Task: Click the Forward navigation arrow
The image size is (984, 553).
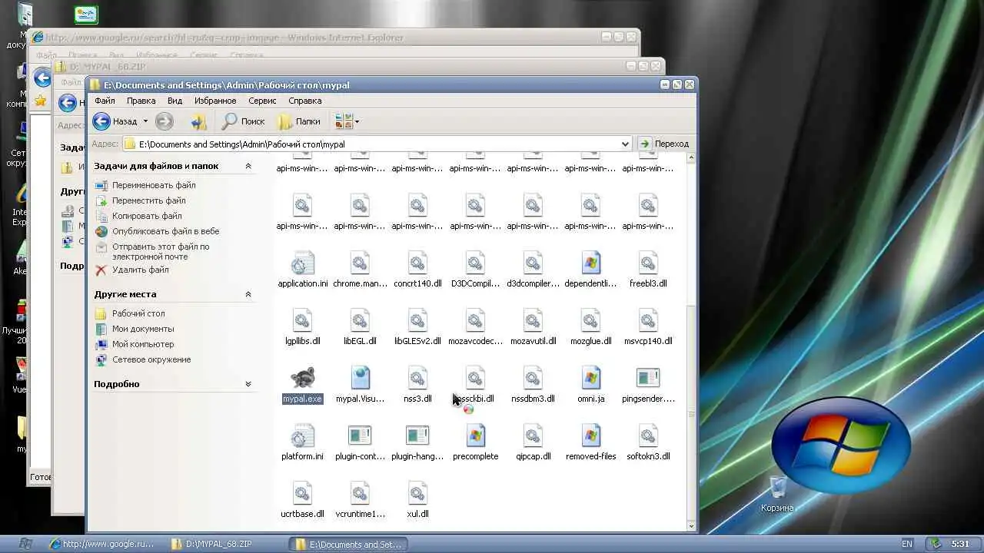Action: click(x=164, y=121)
